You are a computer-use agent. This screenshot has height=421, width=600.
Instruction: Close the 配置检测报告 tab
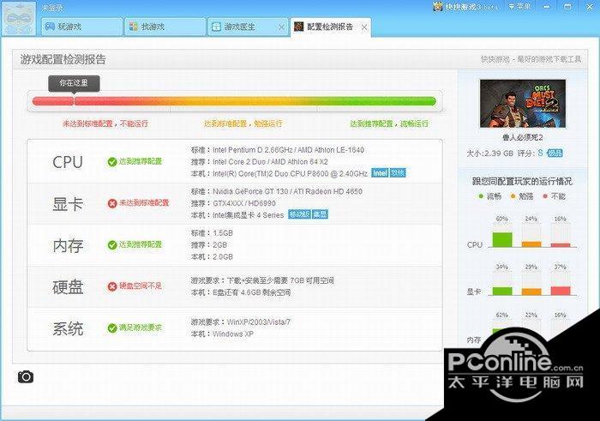point(364,27)
